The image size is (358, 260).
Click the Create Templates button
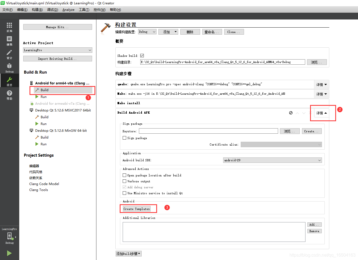pos(137,209)
